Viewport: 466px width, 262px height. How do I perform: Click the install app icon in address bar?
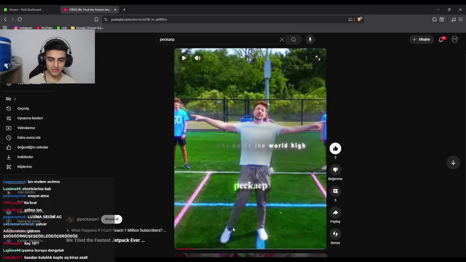click(350, 19)
